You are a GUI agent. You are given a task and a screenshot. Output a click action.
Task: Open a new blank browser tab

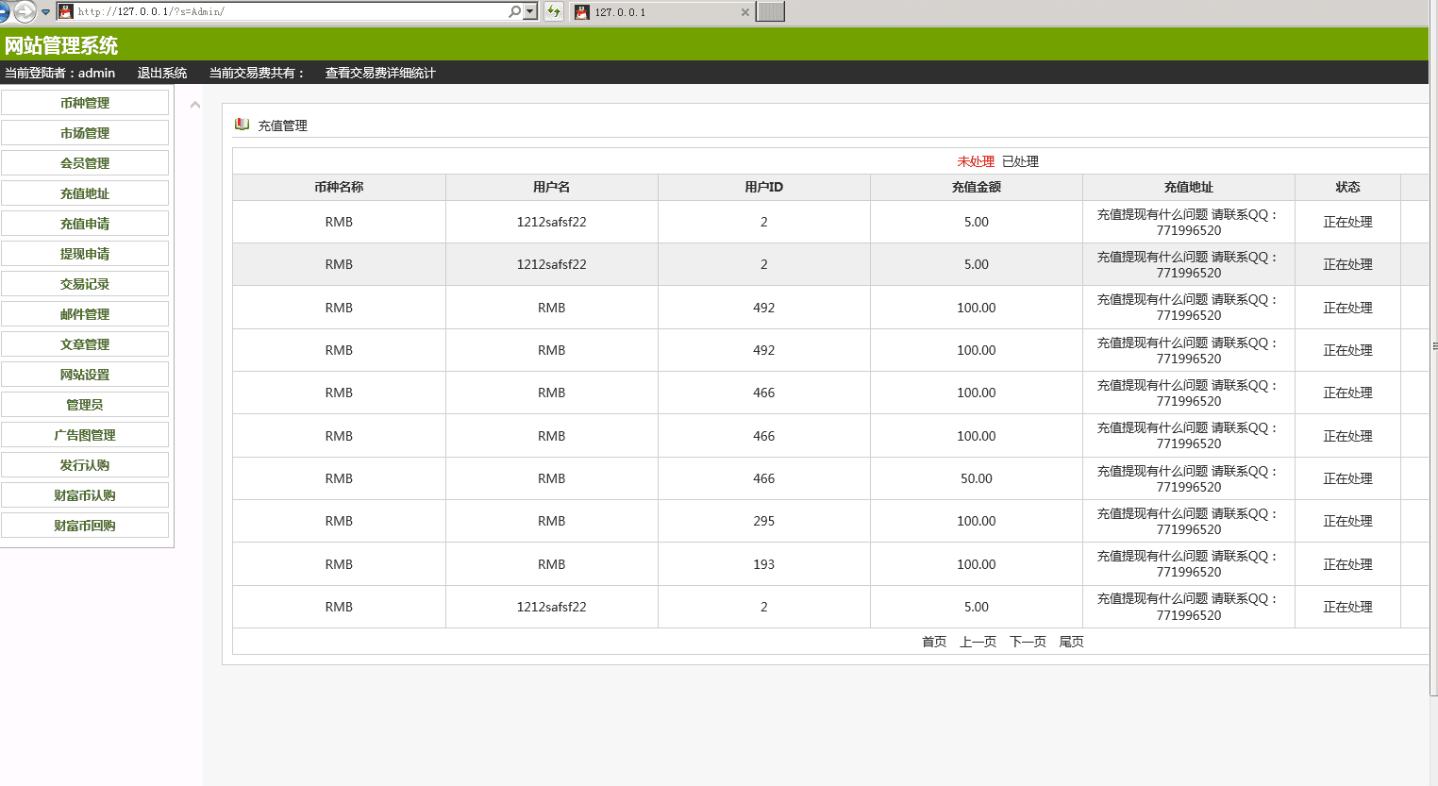pyautogui.click(x=770, y=11)
